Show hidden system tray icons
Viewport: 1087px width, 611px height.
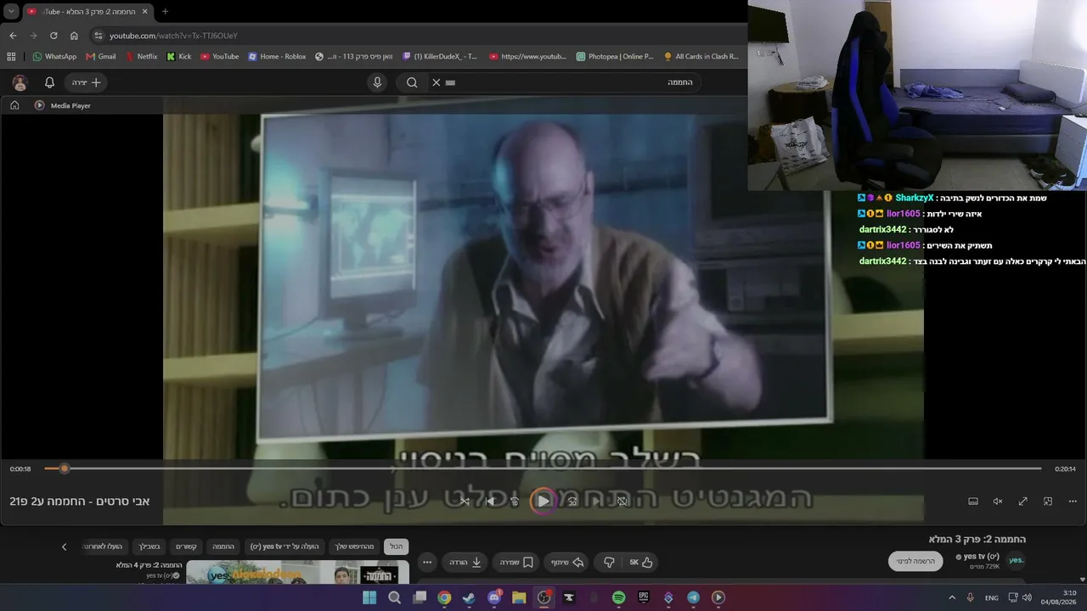952,597
